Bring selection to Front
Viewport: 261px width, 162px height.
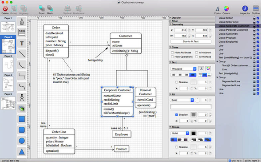tap(41, 8)
